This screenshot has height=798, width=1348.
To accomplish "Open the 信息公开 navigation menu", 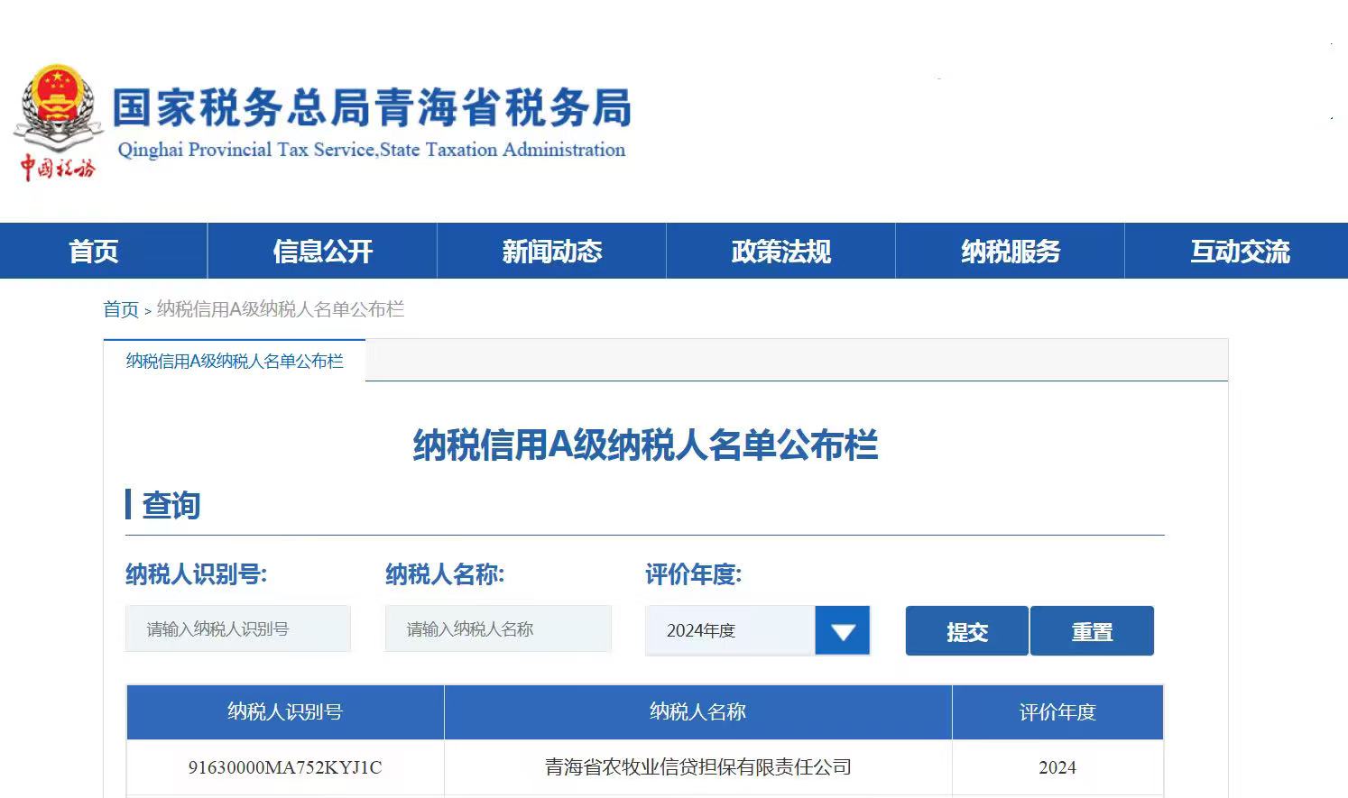I will click(322, 251).
